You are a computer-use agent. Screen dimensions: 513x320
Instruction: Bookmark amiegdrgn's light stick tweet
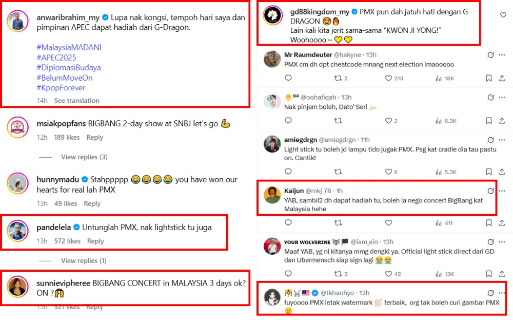[489, 172]
